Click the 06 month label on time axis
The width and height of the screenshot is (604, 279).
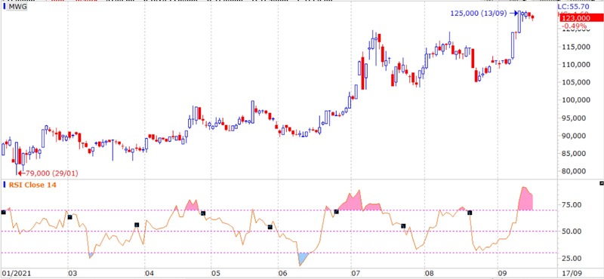[x=282, y=273]
